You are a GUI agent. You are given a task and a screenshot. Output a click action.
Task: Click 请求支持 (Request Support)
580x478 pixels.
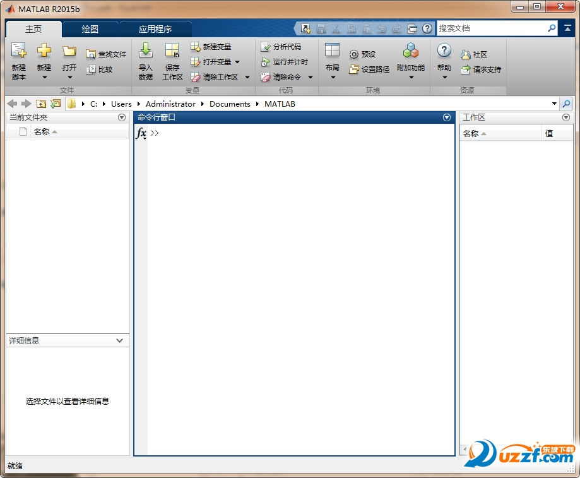481,69
